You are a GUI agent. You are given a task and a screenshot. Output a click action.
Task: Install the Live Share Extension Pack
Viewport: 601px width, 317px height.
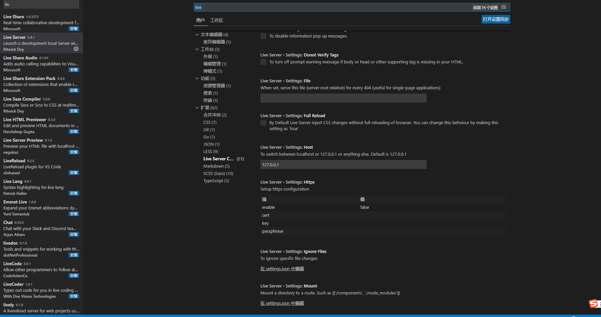(74, 91)
